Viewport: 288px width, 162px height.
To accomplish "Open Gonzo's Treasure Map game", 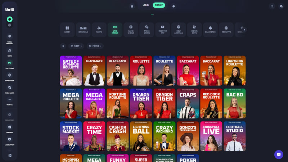I will 188,136.
